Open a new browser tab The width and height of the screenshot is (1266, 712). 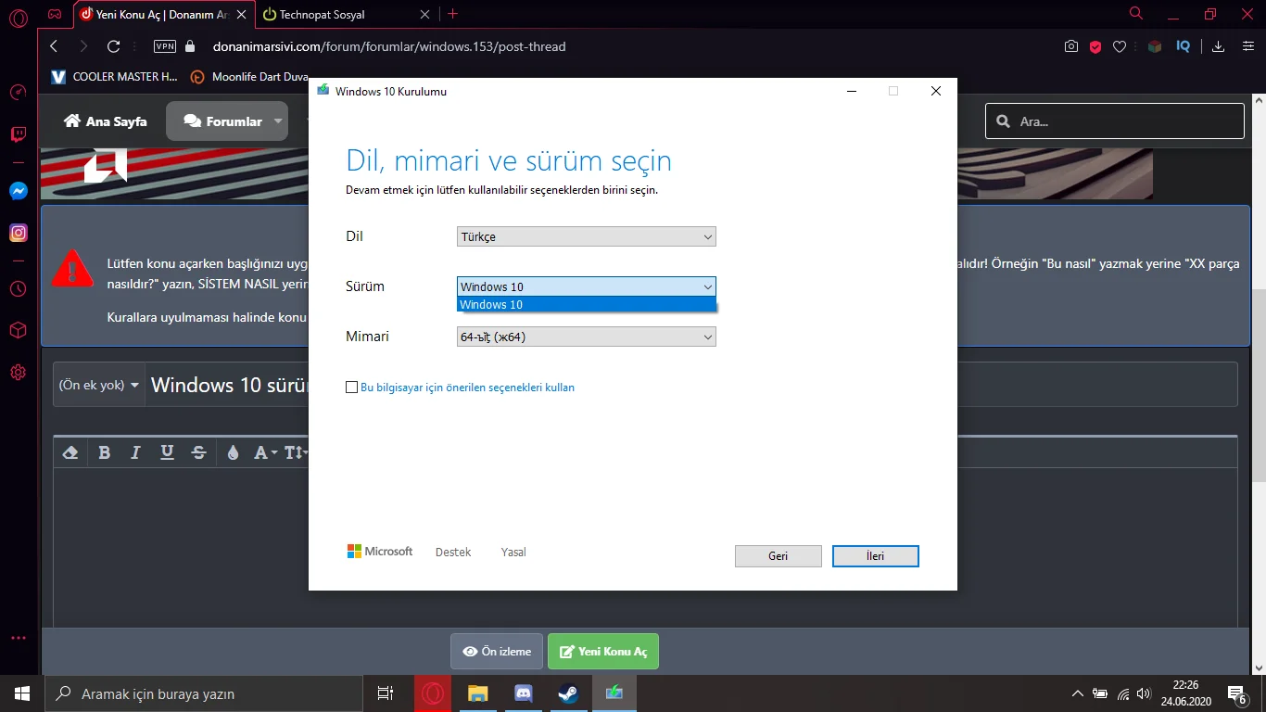453,14
